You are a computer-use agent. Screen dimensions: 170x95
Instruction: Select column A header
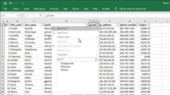[x=7, y=21]
